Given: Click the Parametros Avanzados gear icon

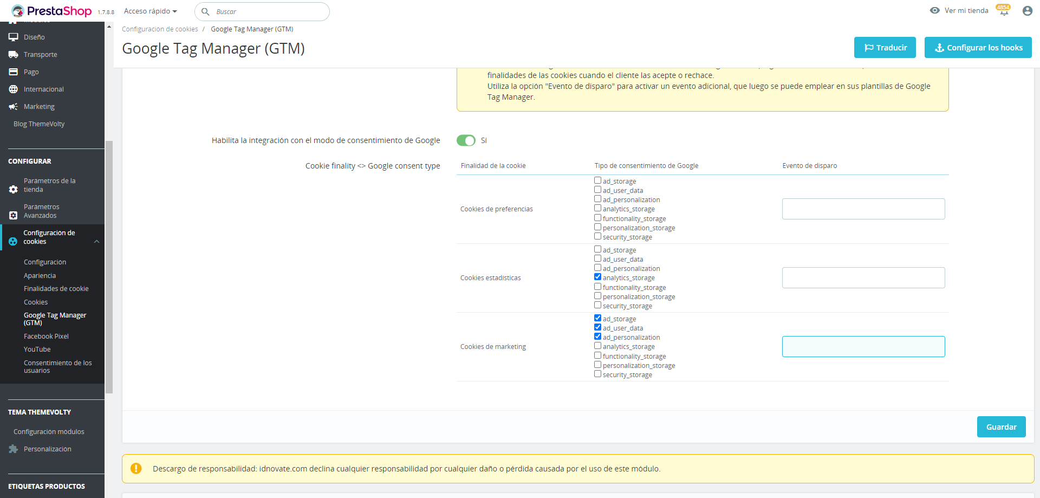Looking at the screenshot, I should pyautogui.click(x=14, y=216).
